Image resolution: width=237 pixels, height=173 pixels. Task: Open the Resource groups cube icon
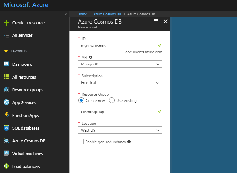tap(6, 89)
